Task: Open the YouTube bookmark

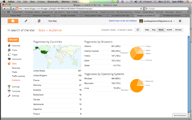Action: pos(159,12)
